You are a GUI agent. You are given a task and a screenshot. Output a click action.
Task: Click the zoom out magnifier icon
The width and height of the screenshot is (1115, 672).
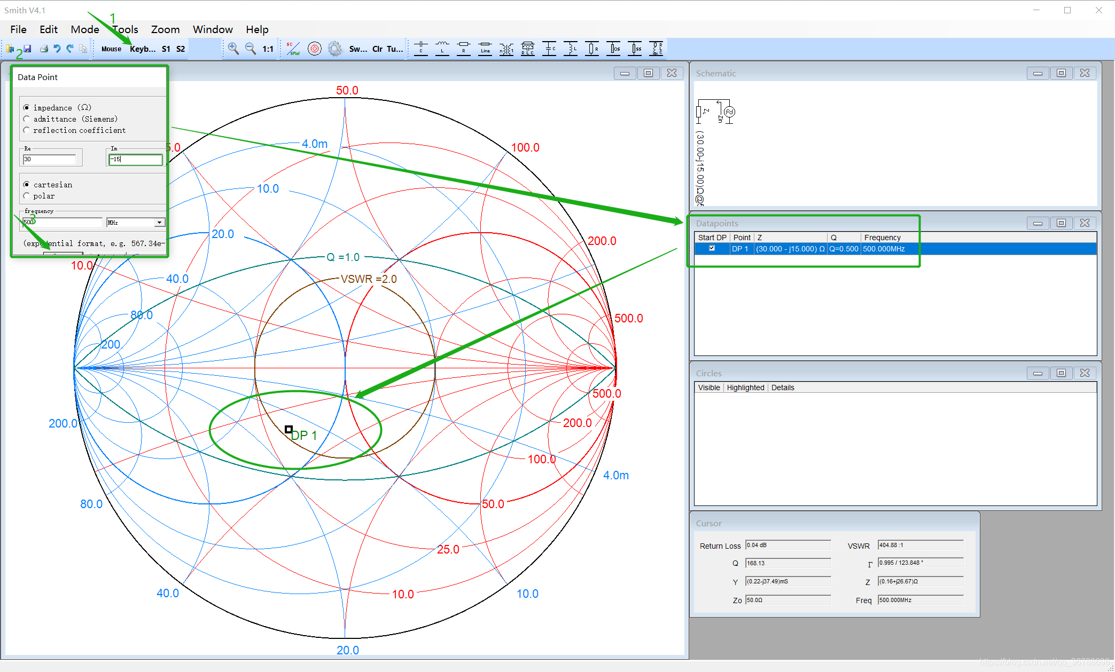tap(250, 49)
